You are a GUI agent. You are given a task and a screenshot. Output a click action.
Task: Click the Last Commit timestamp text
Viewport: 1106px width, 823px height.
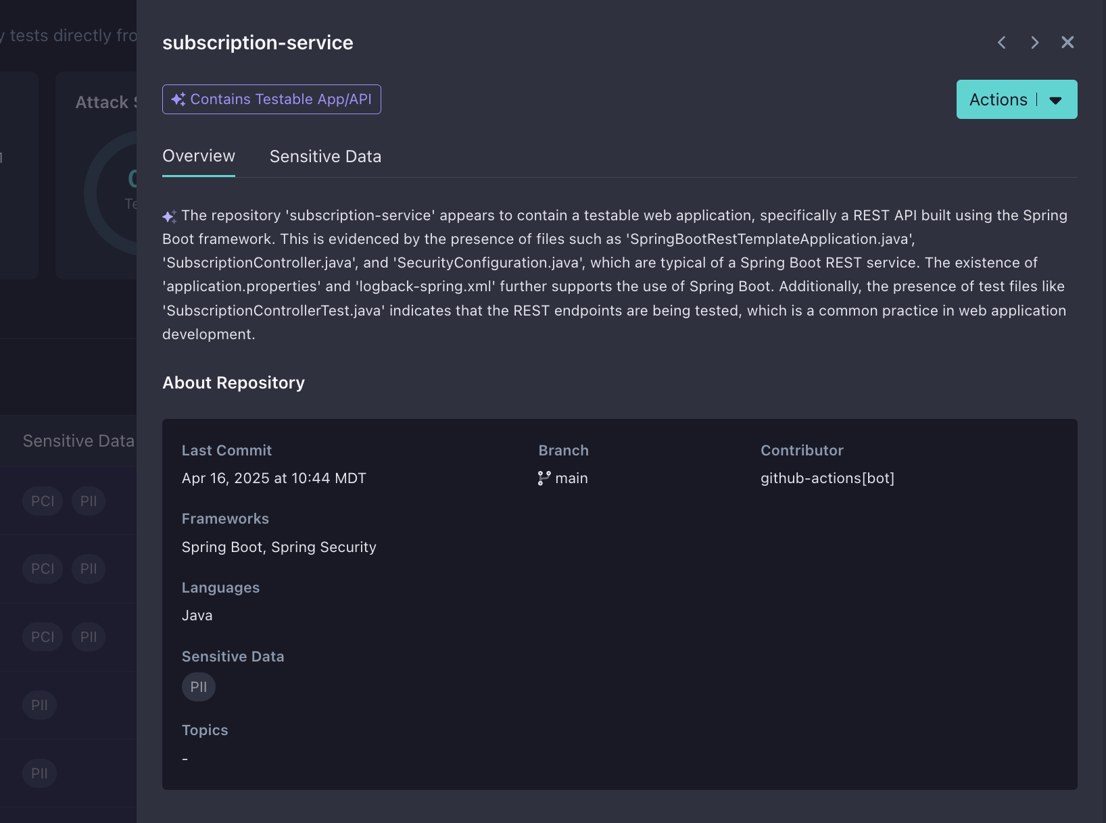coord(274,478)
